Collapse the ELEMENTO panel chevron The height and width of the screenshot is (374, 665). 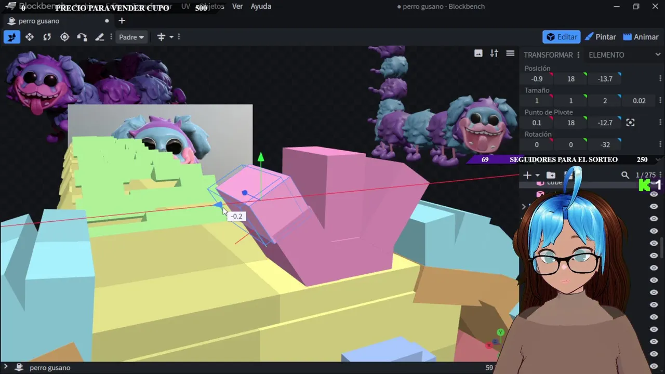(659, 55)
